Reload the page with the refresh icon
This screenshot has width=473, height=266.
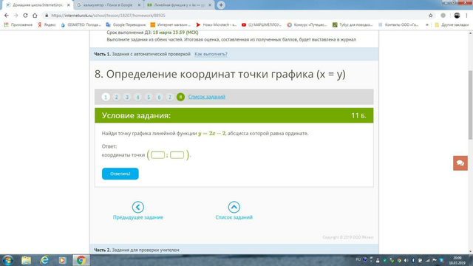(25, 16)
